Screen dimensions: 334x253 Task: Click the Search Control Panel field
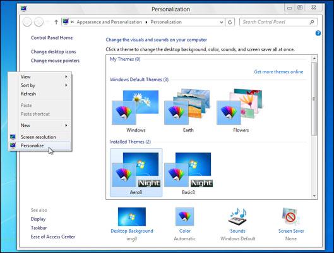[x=278, y=22]
